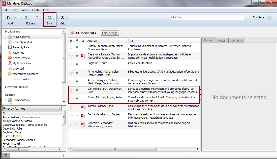277x159 pixels.
Task: Switch to the Details tab
Action: tap(208, 40)
